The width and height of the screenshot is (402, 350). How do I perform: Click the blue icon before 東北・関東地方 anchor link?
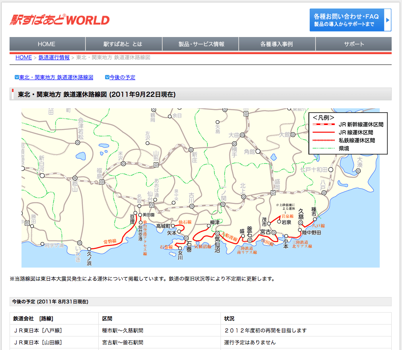(x=17, y=77)
